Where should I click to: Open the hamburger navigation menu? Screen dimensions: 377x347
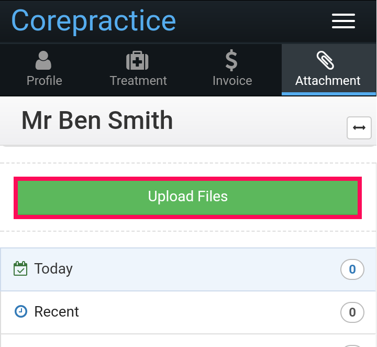tap(343, 21)
